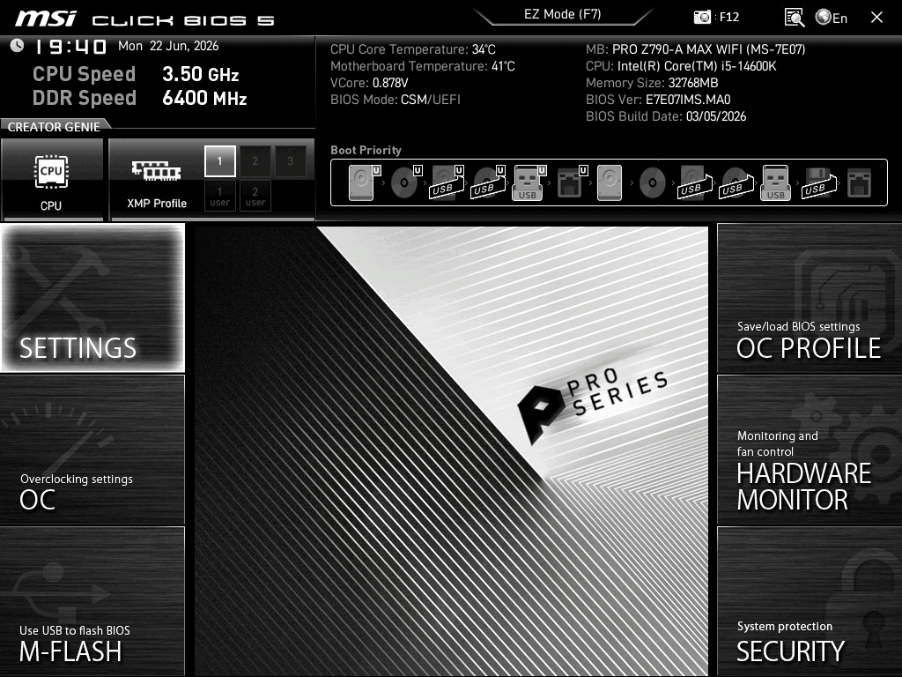902x677 pixels.
Task: Change language via the En globe icon
Action: (x=832, y=18)
